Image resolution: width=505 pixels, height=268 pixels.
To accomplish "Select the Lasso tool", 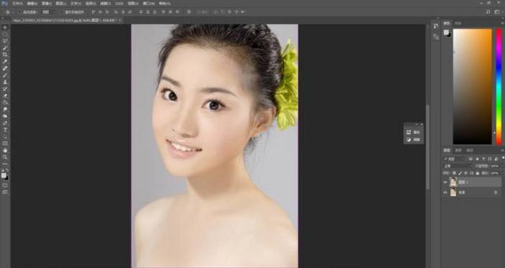I will 5,41.
